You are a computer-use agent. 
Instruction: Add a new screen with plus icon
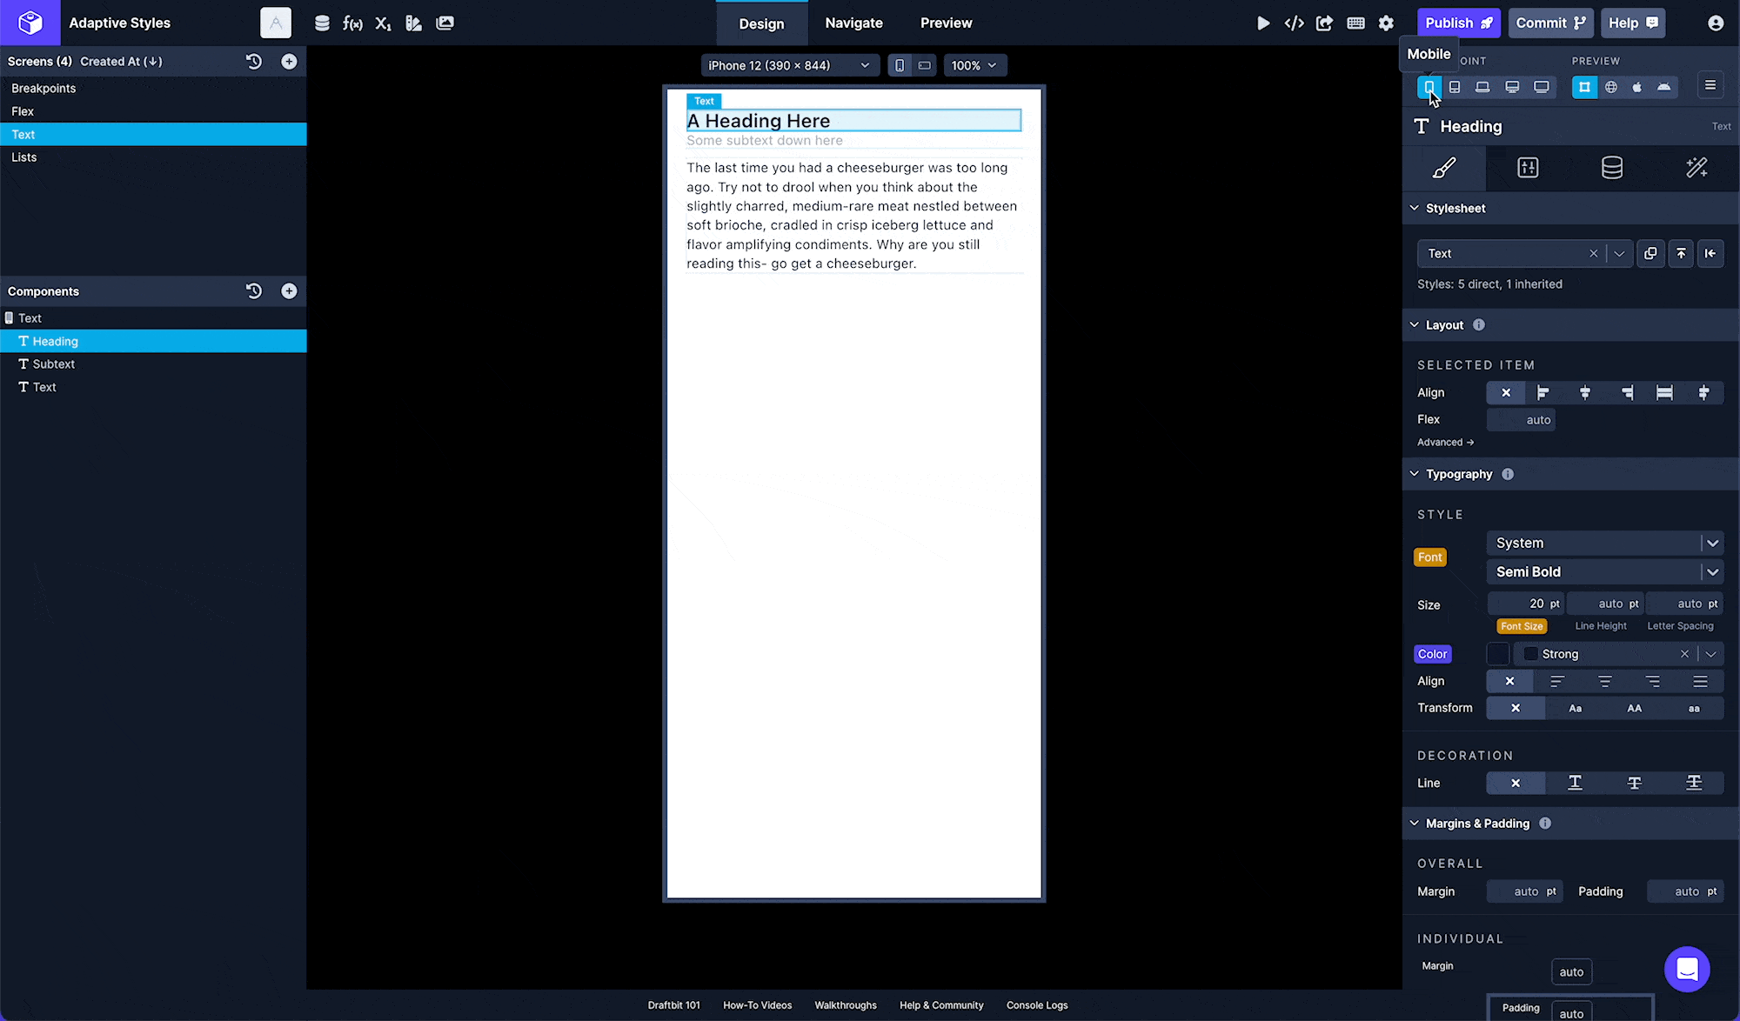click(289, 62)
